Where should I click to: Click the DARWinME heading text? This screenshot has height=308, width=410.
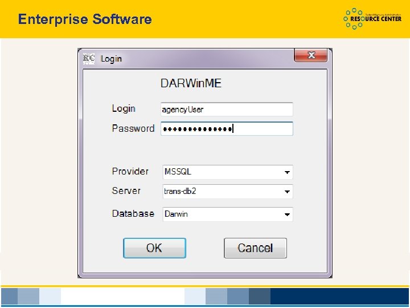[191, 83]
